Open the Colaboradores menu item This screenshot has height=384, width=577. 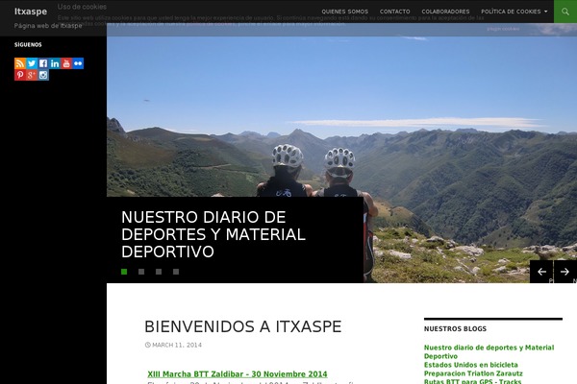click(x=445, y=12)
